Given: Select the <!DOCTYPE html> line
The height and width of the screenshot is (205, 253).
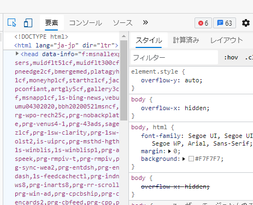Looking at the screenshot, I should coord(41,37).
